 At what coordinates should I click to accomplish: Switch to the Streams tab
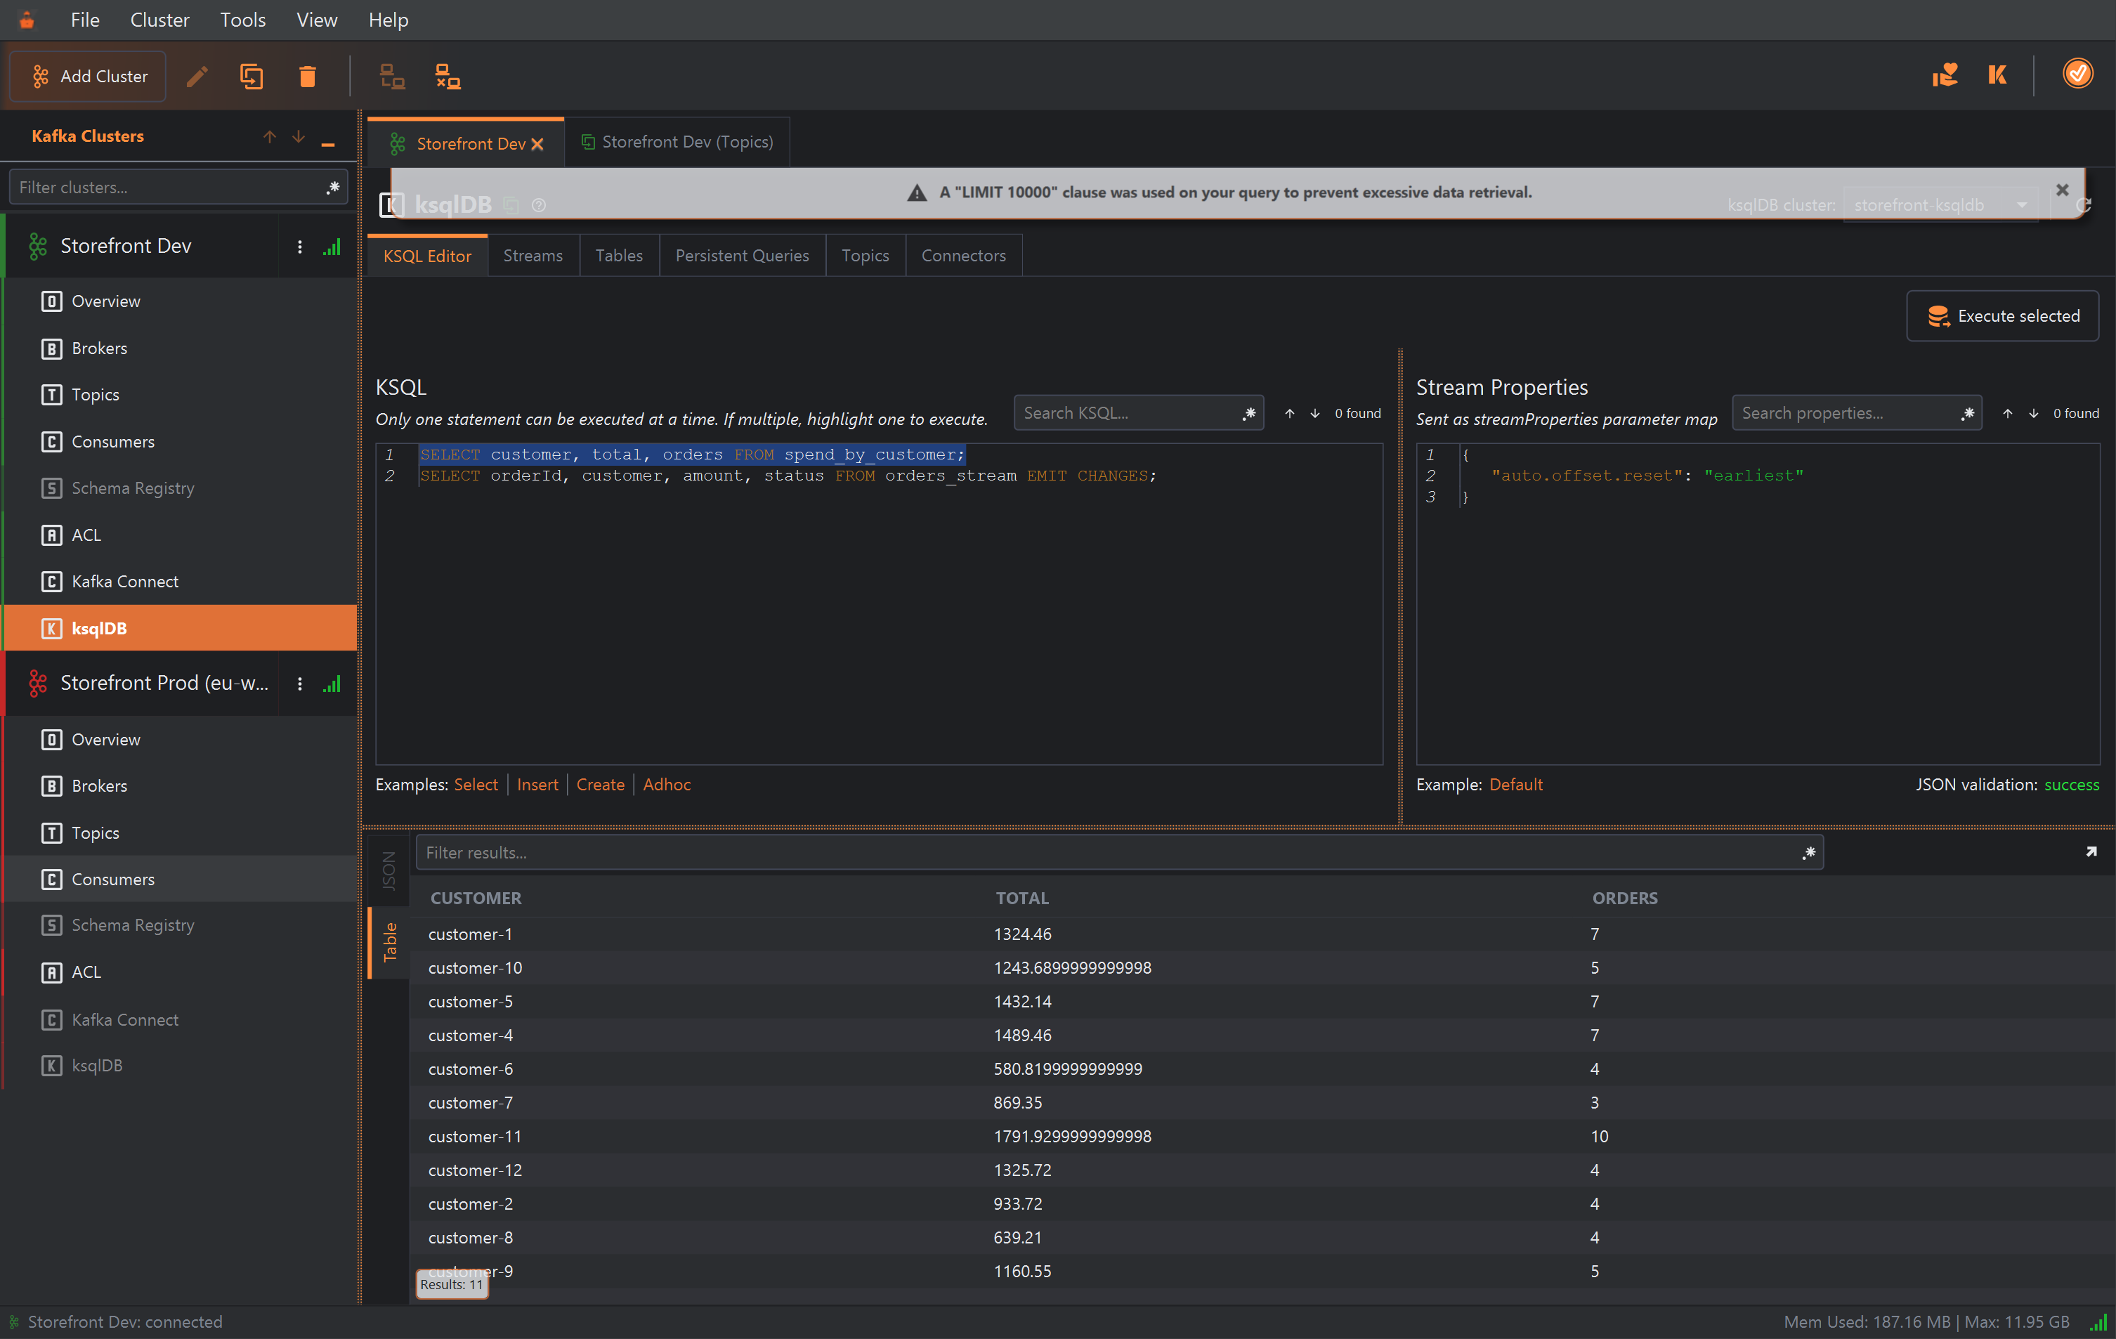pos(533,256)
